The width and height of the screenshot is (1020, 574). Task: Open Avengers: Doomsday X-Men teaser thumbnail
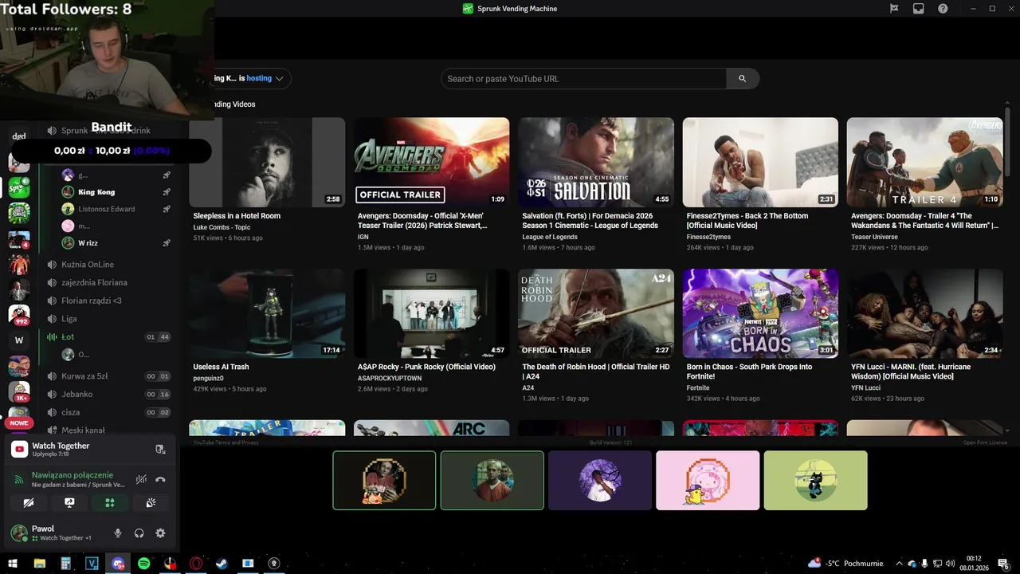pyautogui.click(x=431, y=163)
